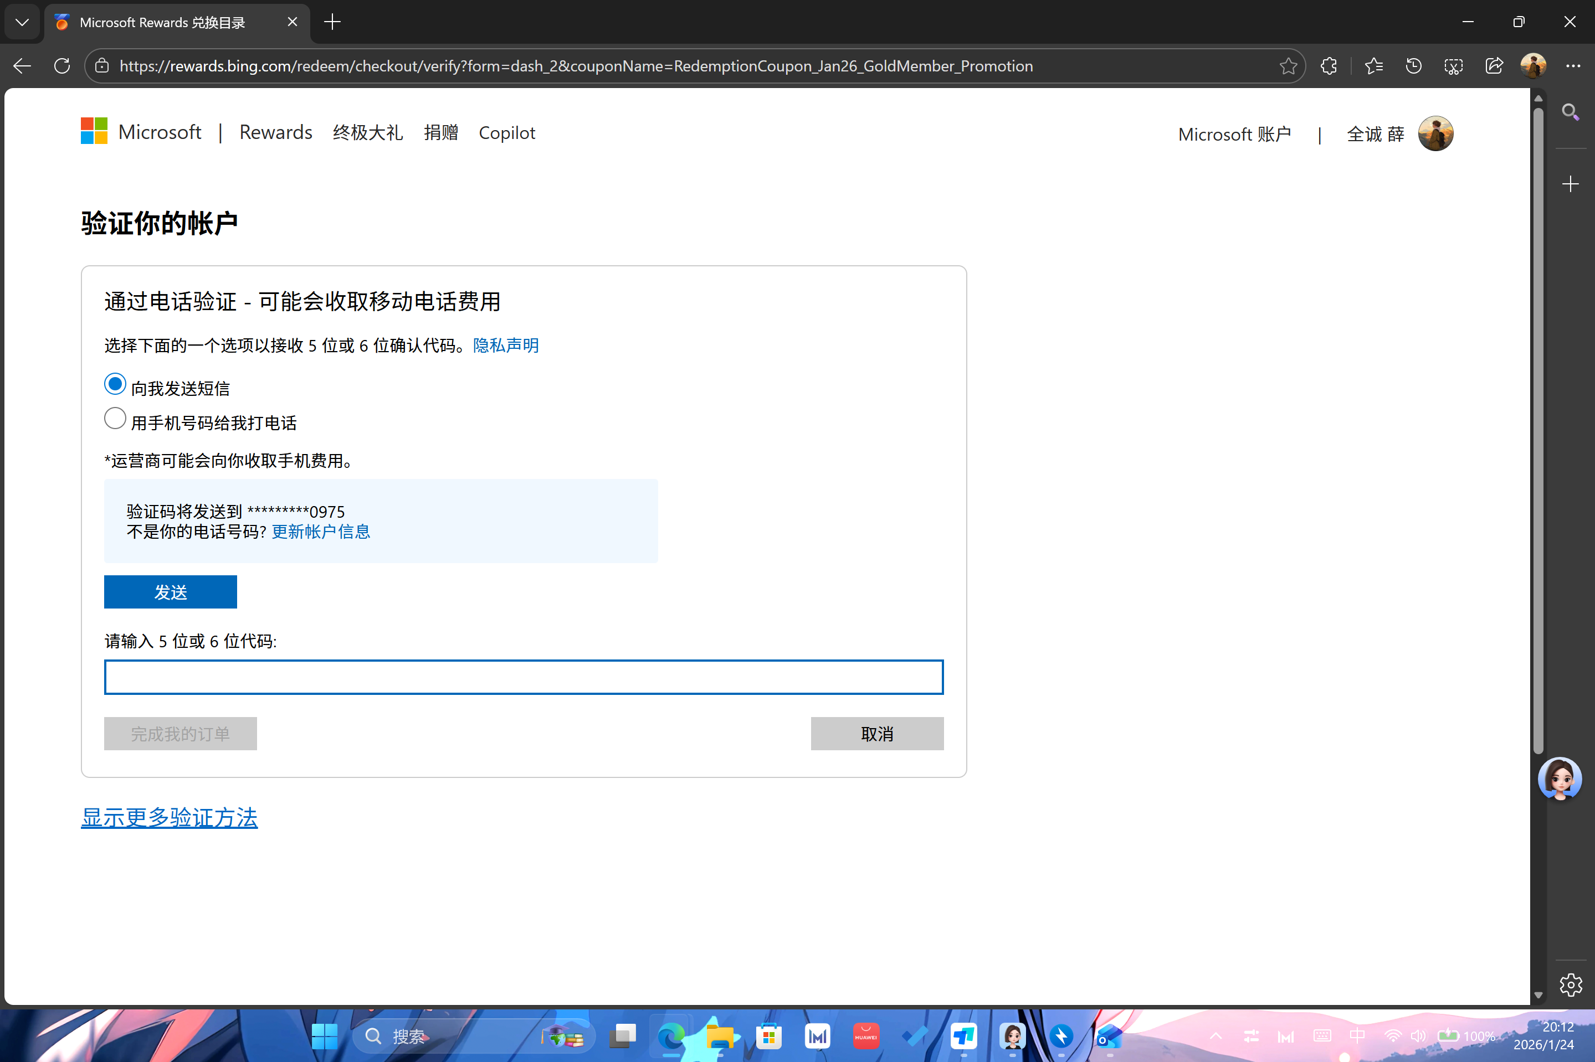
Task: Open the browser three-dot settings menu
Action: pyautogui.click(x=1574, y=66)
